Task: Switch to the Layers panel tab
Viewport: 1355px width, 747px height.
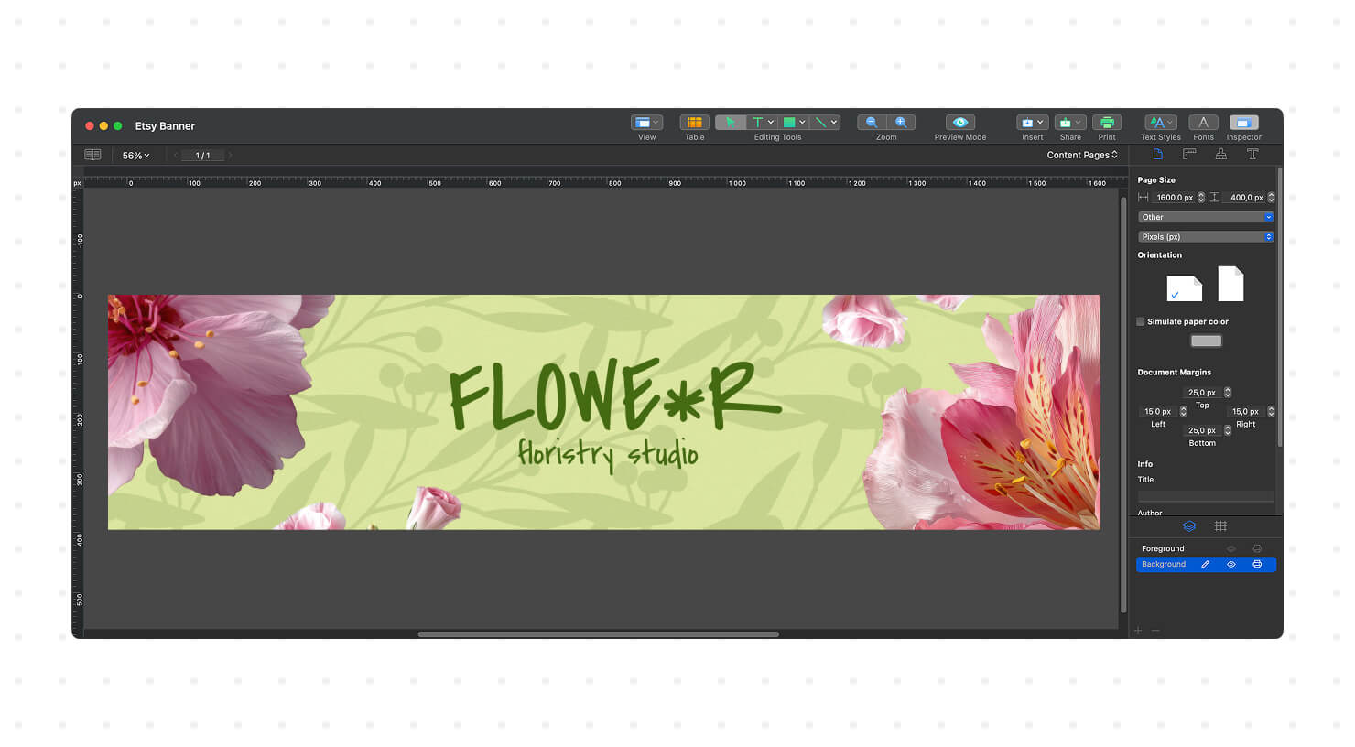Action: [1189, 526]
